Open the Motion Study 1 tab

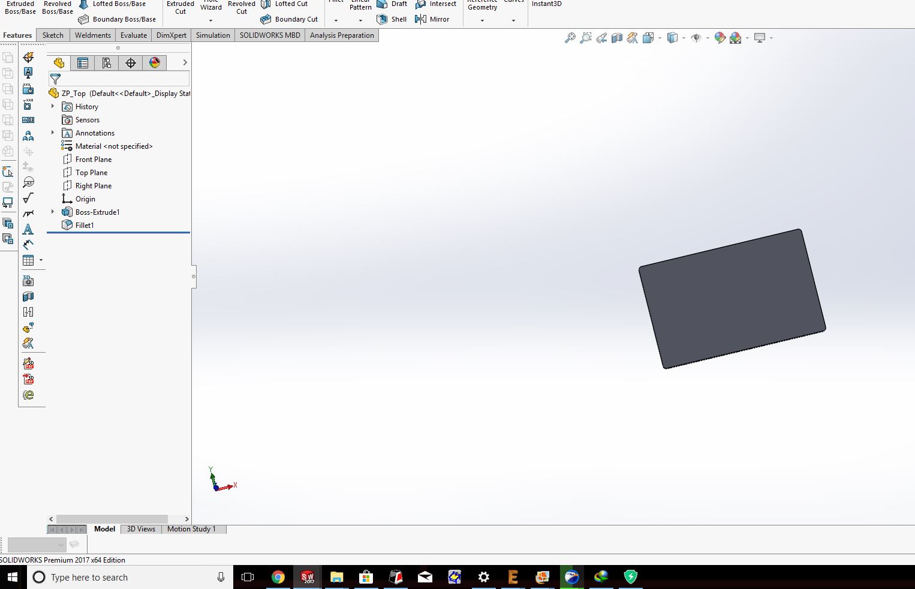(x=191, y=529)
